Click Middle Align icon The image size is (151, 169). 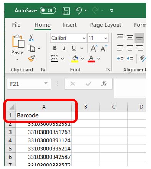[130, 37]
